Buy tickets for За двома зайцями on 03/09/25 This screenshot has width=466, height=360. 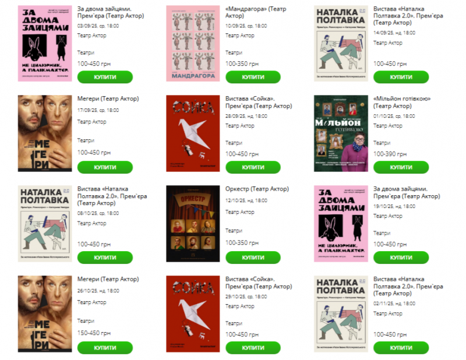[x=105, y=77]
